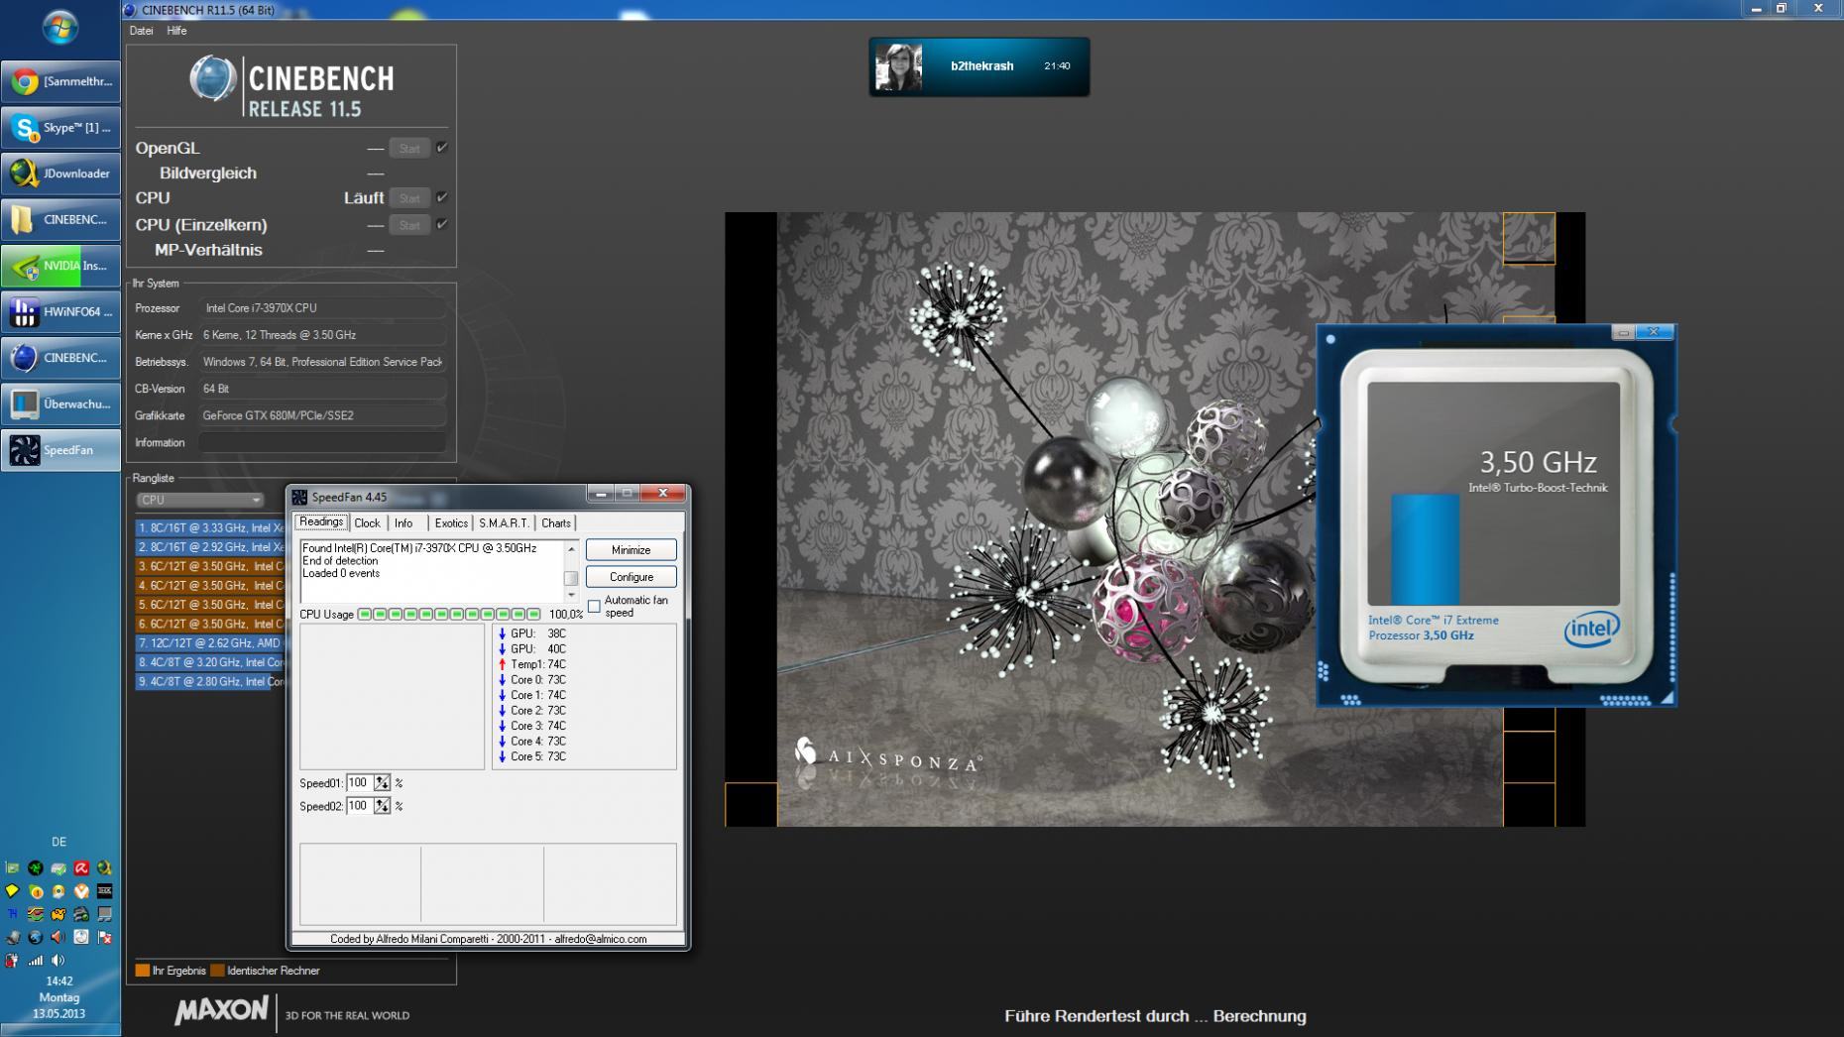Switch to the CINEBENCH app taskbar item with globe icon
Image resolution: width=1844 pixels, height=1037 pixels.
pyautogui.click(x=60, y=358)
